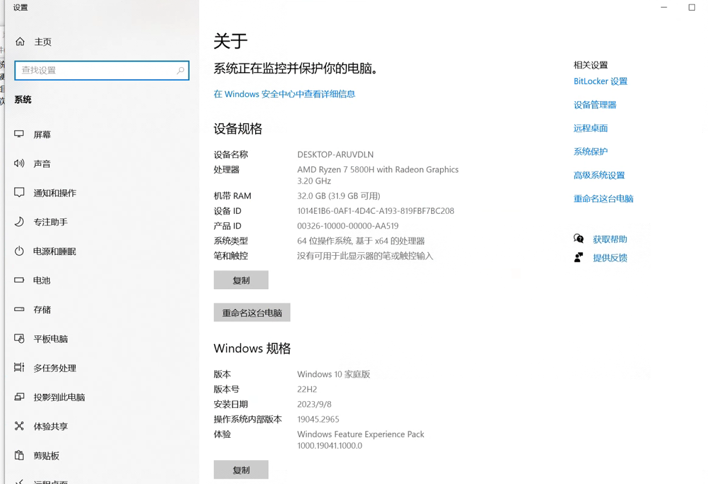The width and height of the screenshot is (708, 484).
Task: Click the 通知和操作 notification icon
Action: tap(19, 192)
